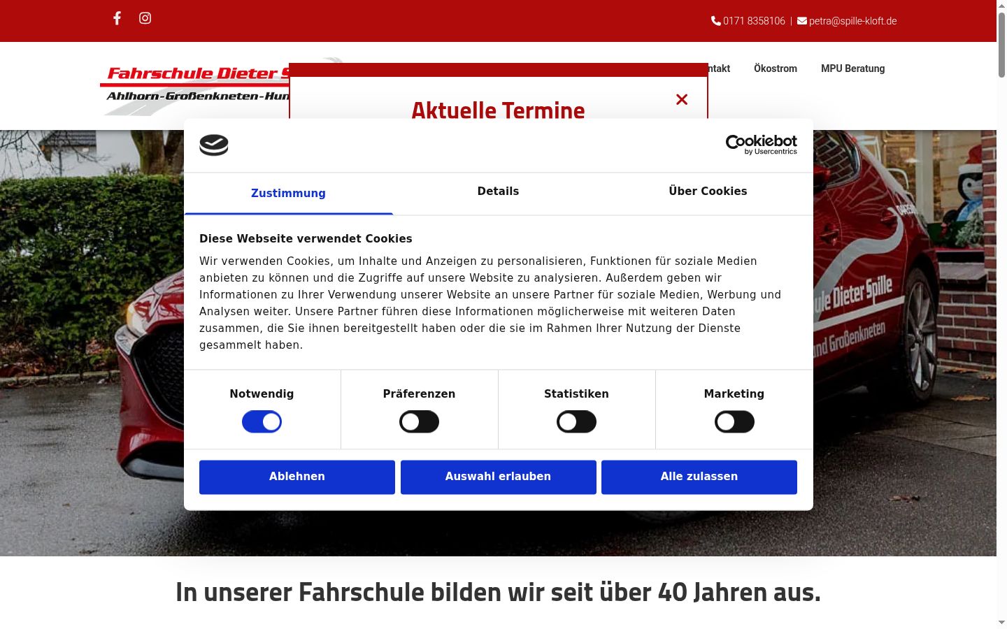Toggle the Notwendig cookie switch

[x=262, y=421]
